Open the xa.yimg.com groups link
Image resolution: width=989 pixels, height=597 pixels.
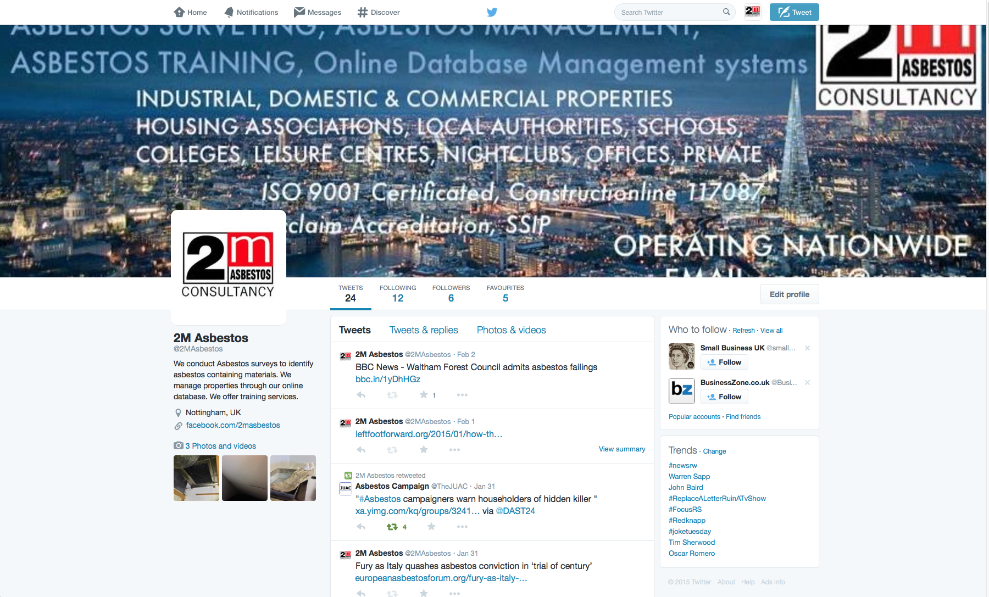coord(418,511)
